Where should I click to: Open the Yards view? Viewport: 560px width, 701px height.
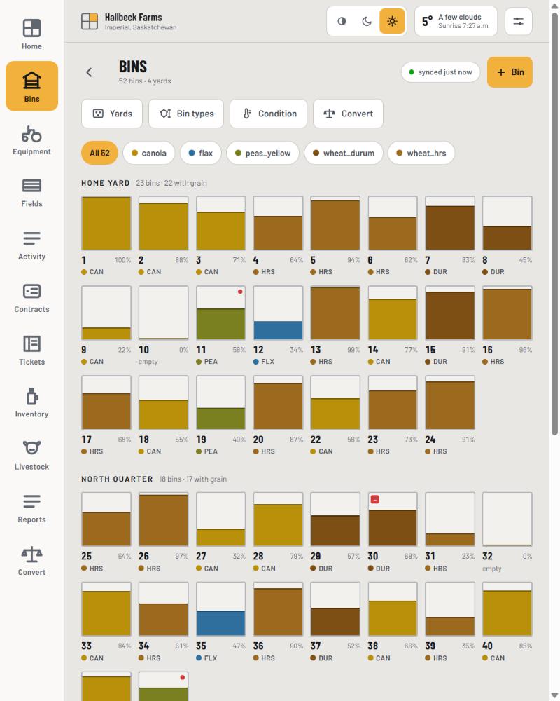click(x=112, y=114)
